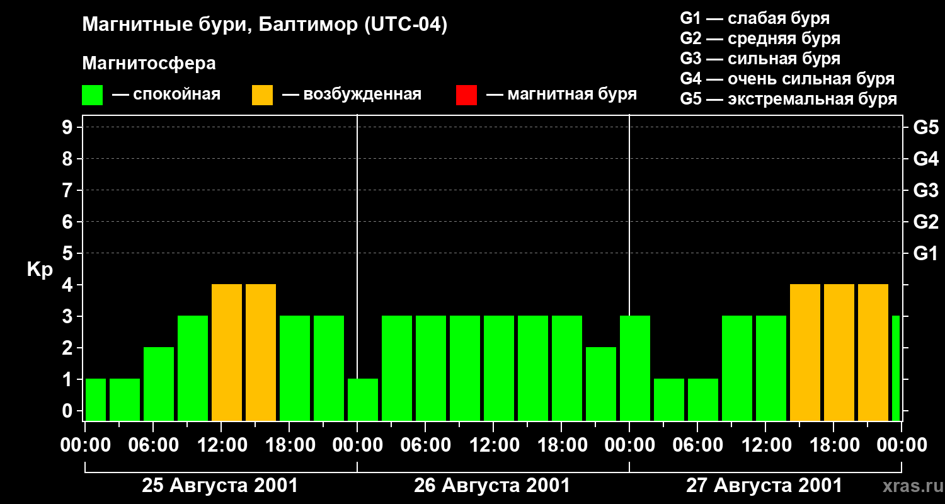Click the 'Kp' axis title
Image resolution: width=945 pixels, height=504 pixels.
(40, 270)
